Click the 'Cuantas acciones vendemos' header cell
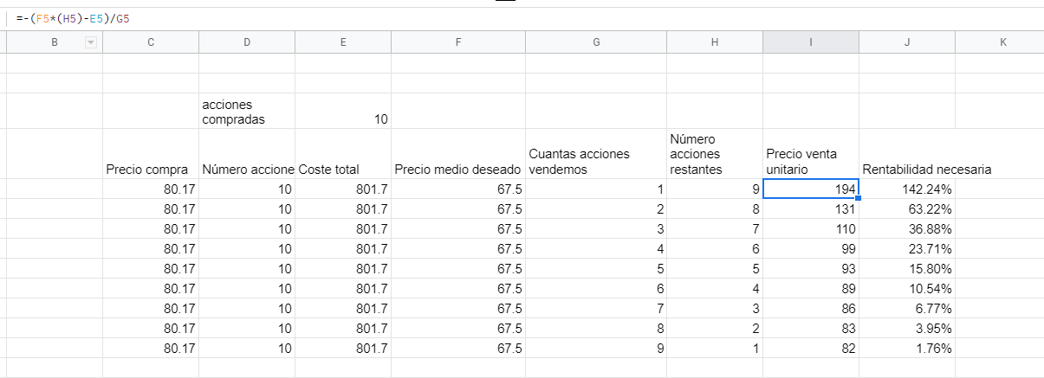 tap(595, 162)
